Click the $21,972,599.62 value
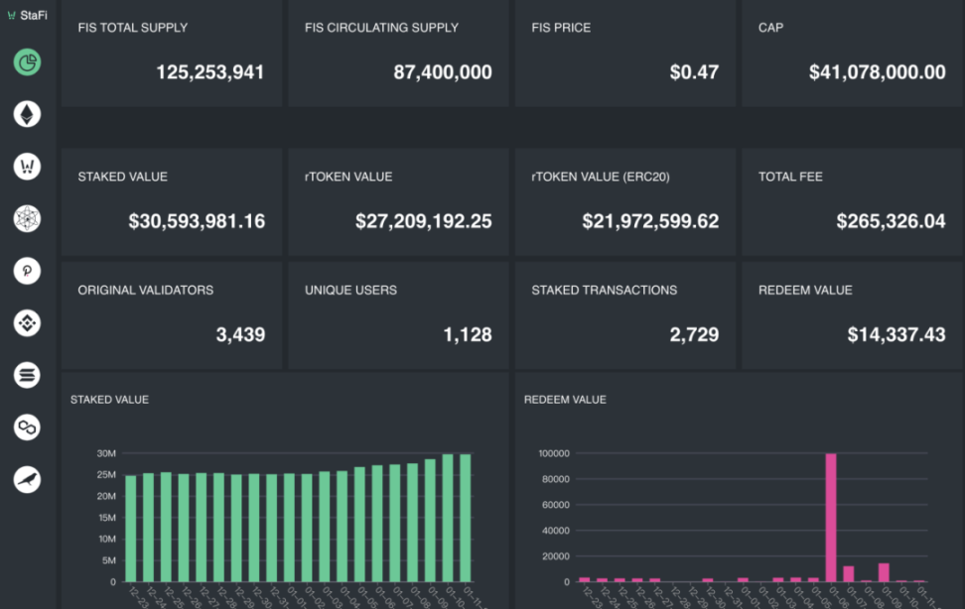 click(650, 221)
